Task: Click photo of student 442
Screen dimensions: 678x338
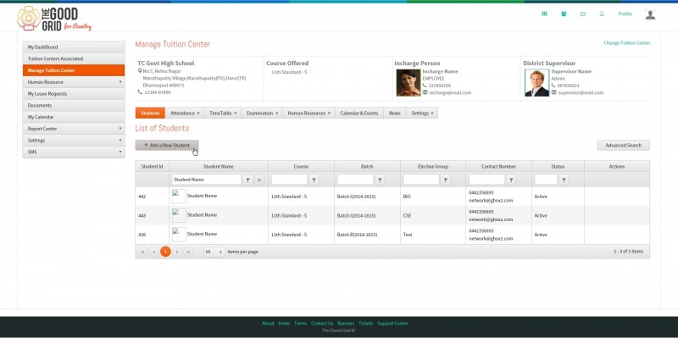Action: (179, 197)
